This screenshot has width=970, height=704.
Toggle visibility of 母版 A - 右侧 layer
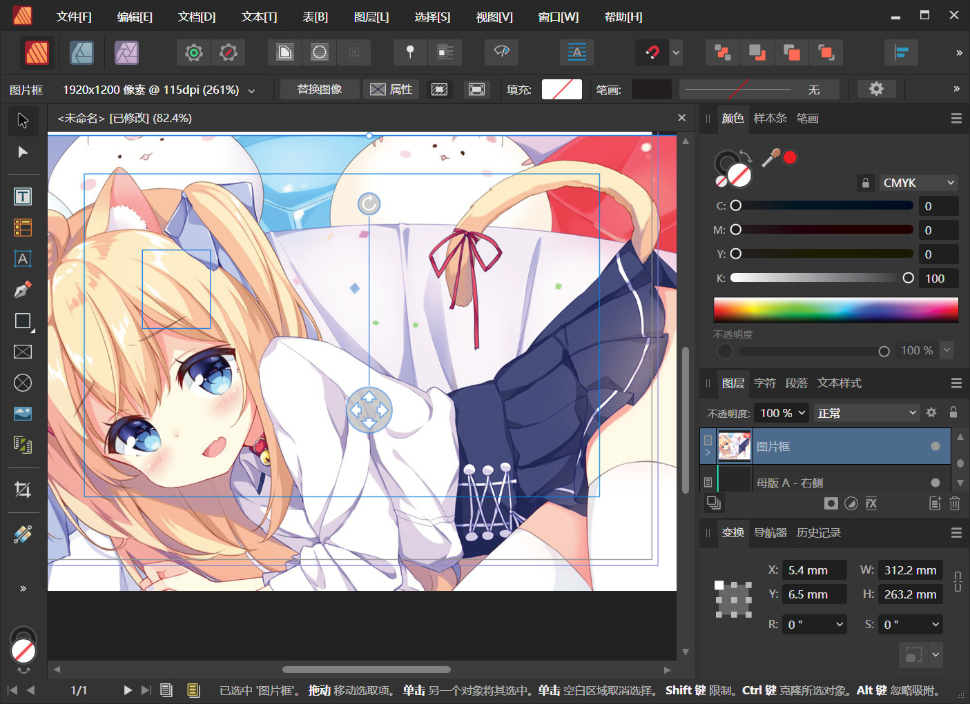tap(935, 483)
